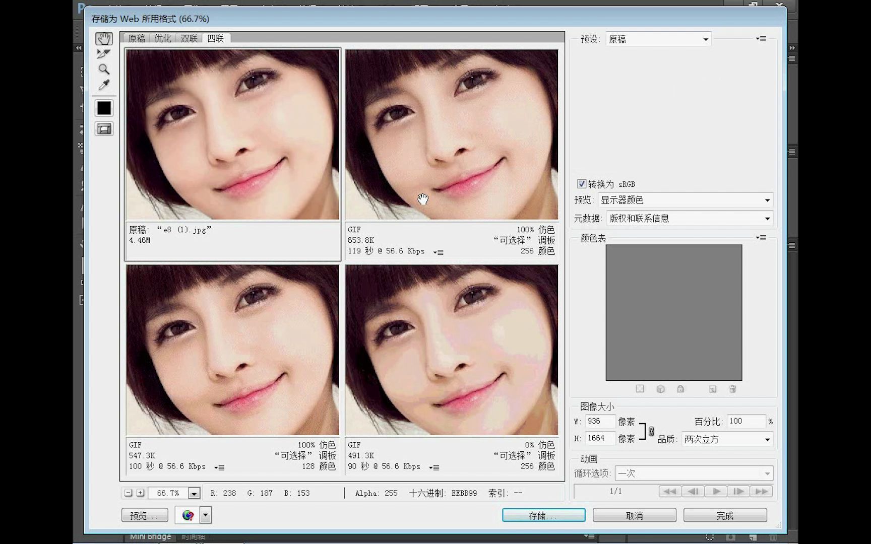Open the browser selection dropdown arrow

coord(206,515)
